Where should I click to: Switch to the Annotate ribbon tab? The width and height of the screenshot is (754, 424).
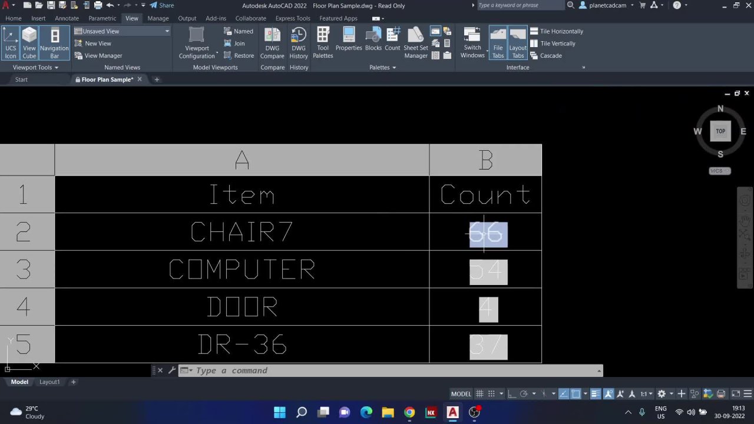click(67, 18)
